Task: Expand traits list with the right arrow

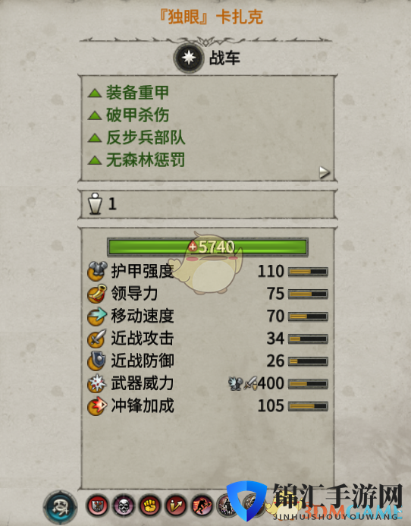Action: click(324, 172)
